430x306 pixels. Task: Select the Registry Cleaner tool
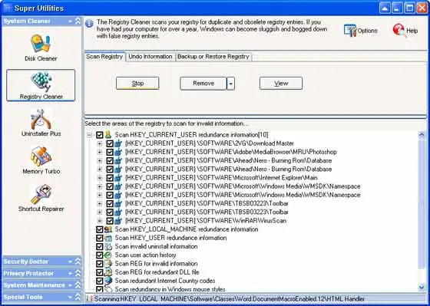[x=41, y=85]
